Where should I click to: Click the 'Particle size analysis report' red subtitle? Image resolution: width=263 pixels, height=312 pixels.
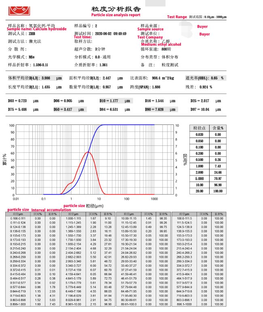coord(116,15)
